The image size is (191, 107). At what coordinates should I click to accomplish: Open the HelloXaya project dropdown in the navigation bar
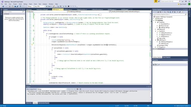[x=47, y=12]
